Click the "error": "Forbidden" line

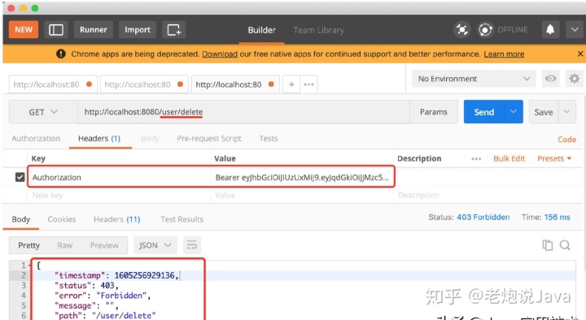(x=103, y=296)
